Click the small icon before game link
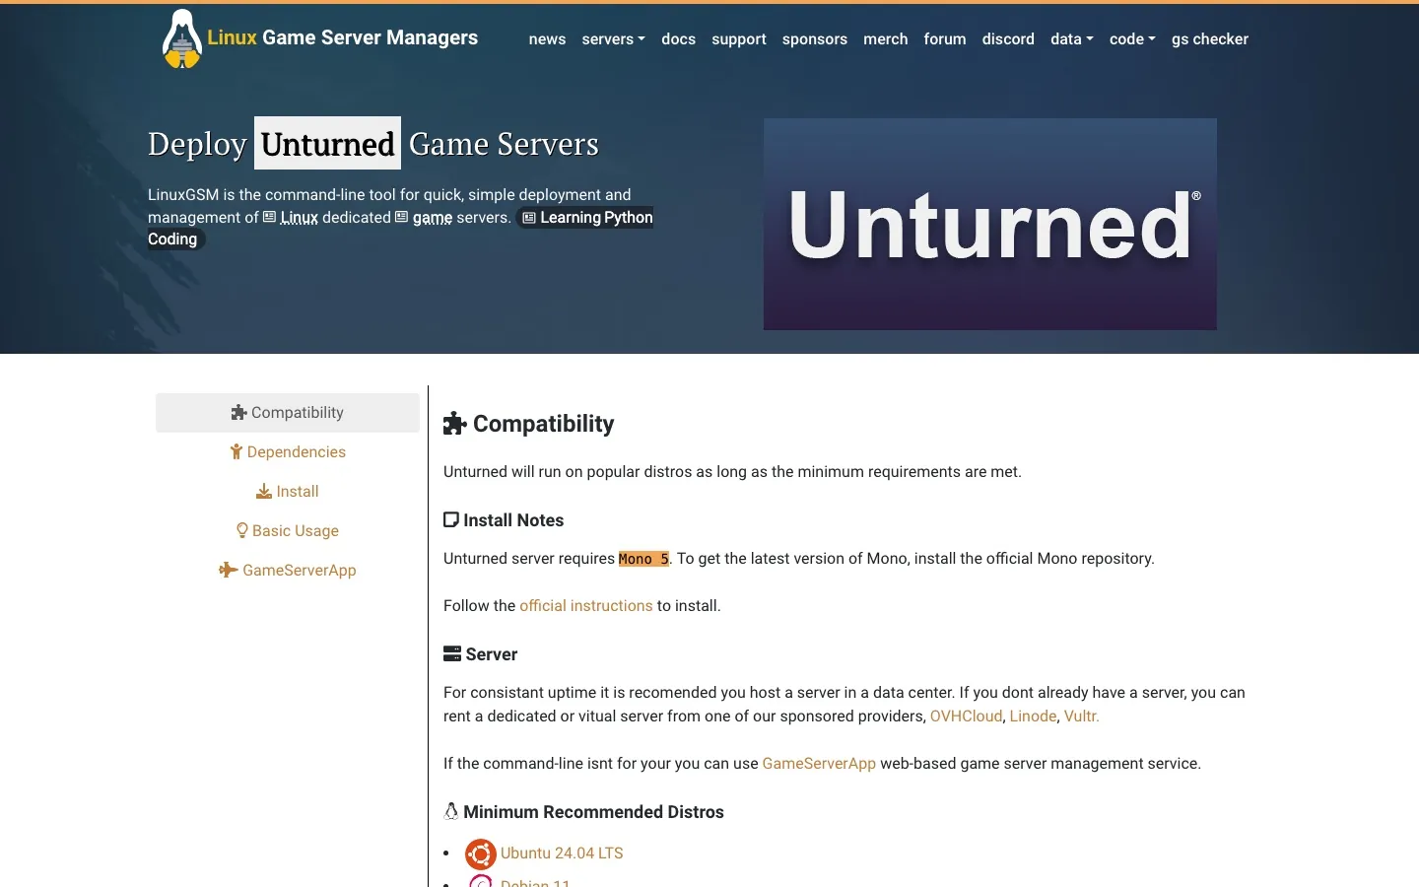Screen dimensions: 1419x887 [x=401, y=217]
